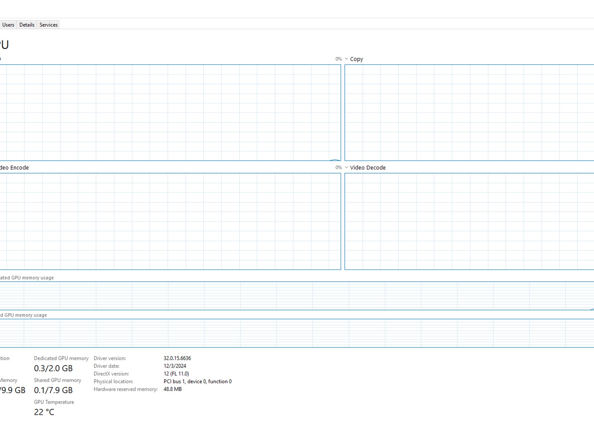Select the GPU Temperature reading 22 °C
The width and height of the screenshot is (594, 445).
(44, 412)
